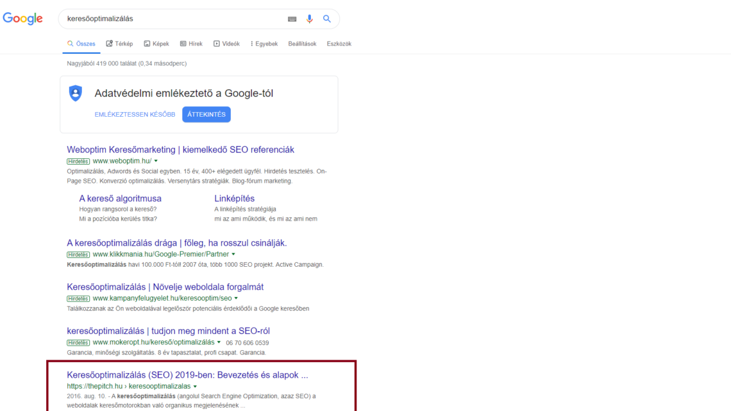Click the privacy shield icon

[x=76, y=93]
